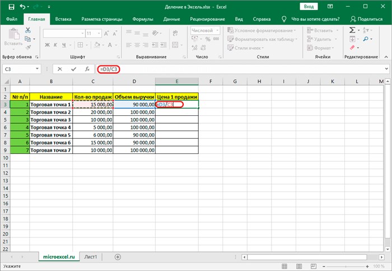The image size is (392, 271).
Task: Switch to Normal view in status bar
Action: coord(284,267)
